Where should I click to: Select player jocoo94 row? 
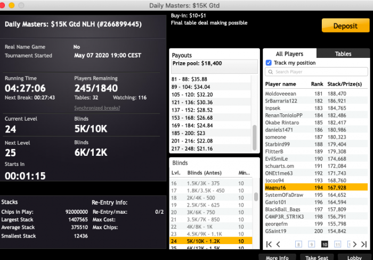click(x=316, y=180)
